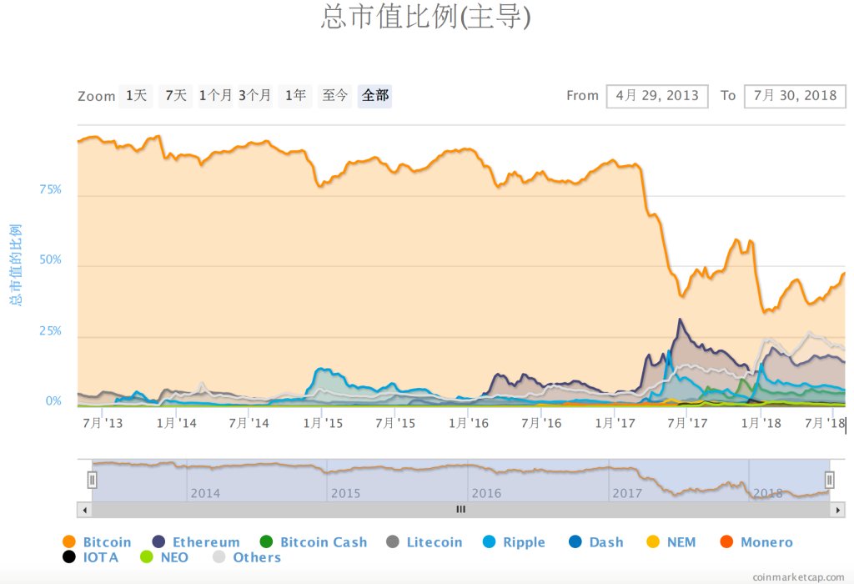Hide the IOTA series via legend label
854x584 pixels.
click(101, 557)
